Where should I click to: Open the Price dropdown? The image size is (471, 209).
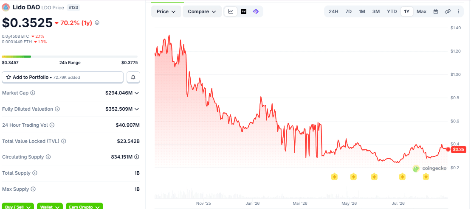pyautogui.click(x=166, y=12)
